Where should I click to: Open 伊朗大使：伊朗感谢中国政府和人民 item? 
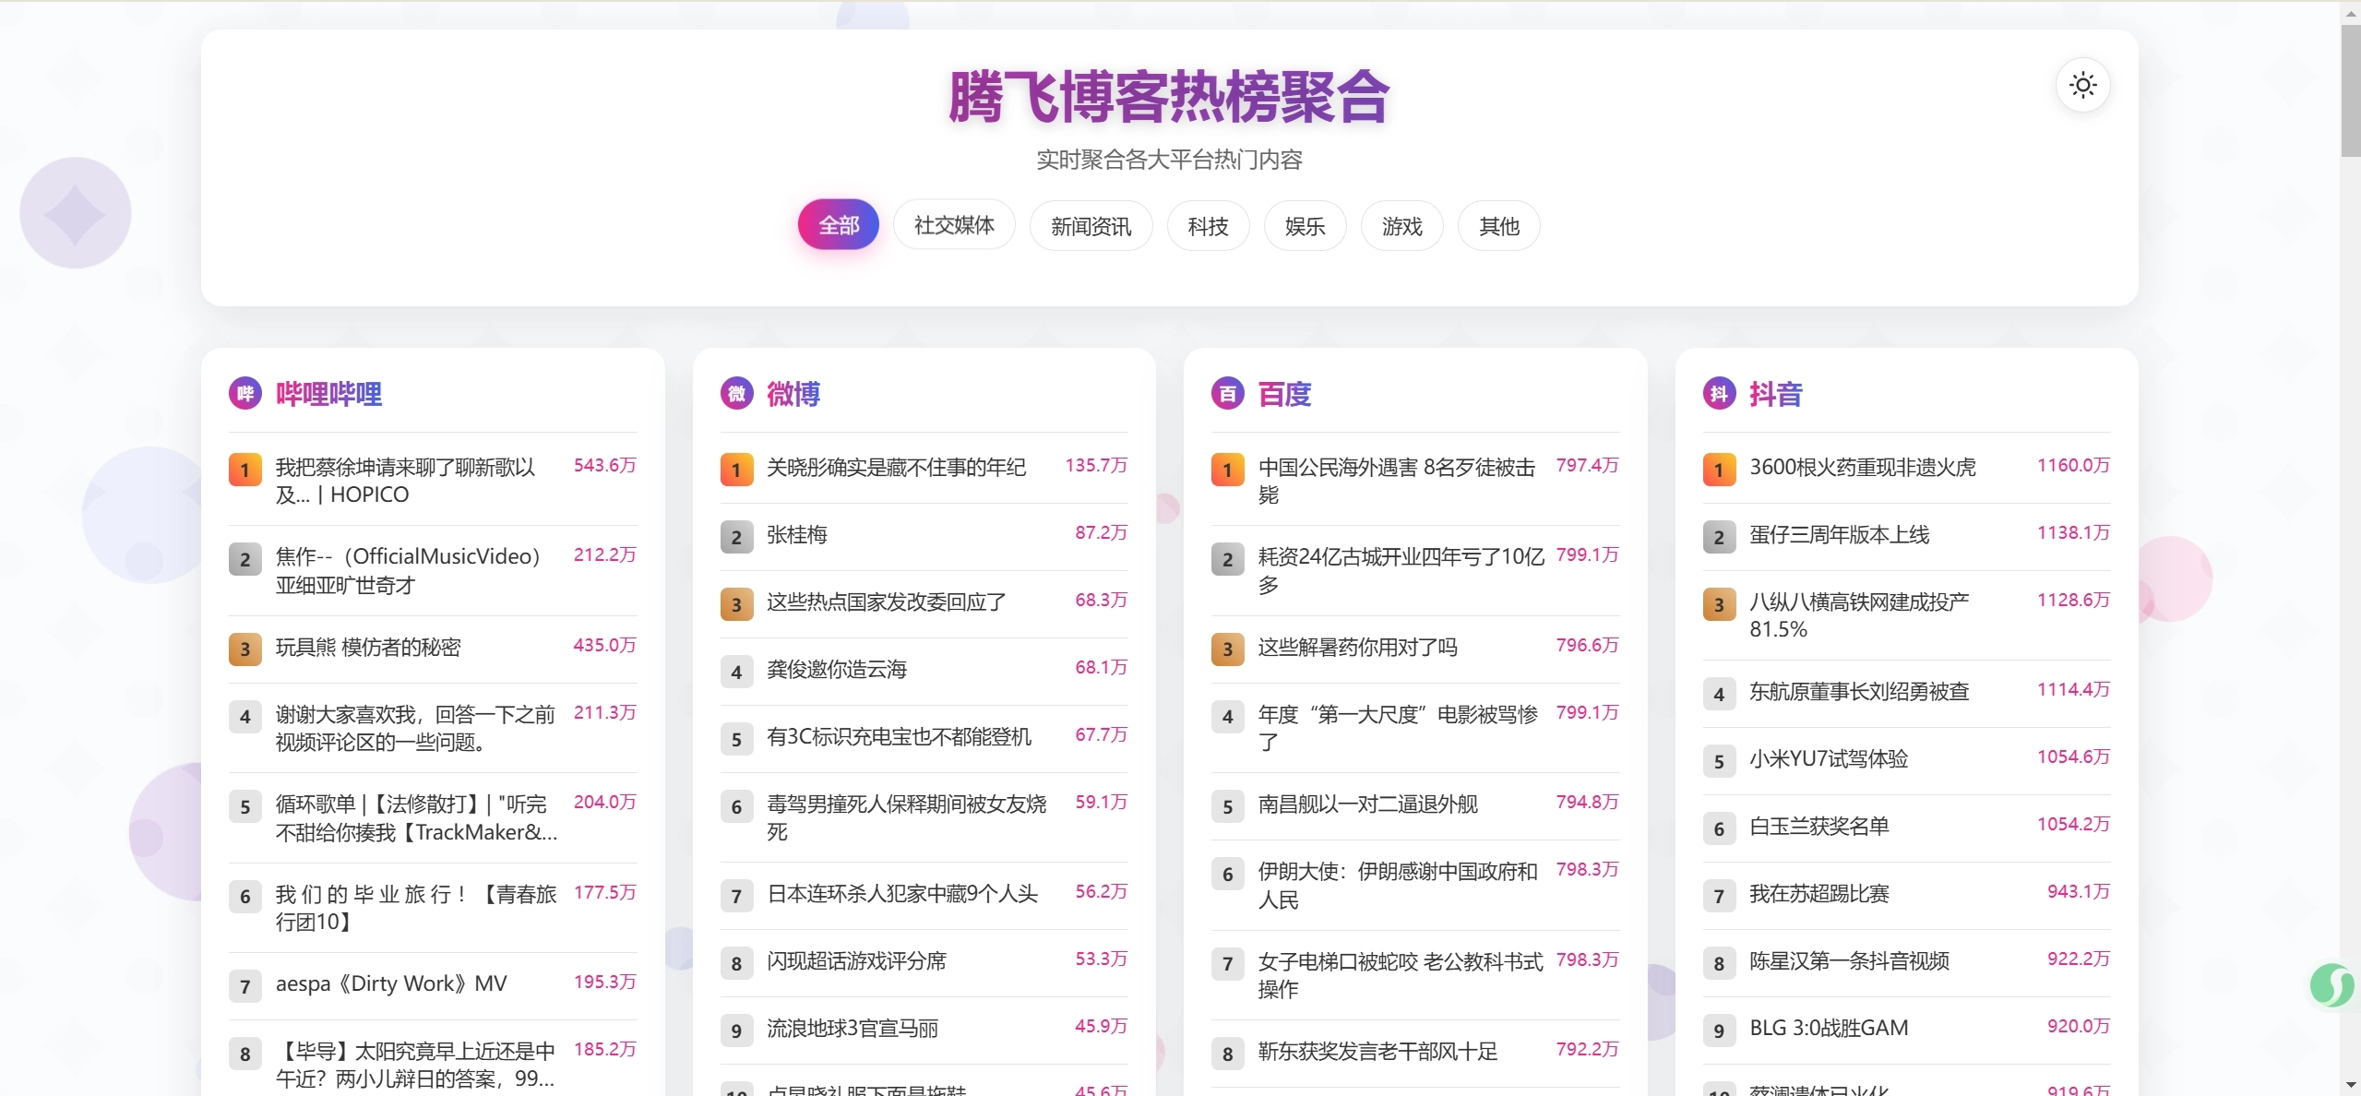pos(1415,885)
